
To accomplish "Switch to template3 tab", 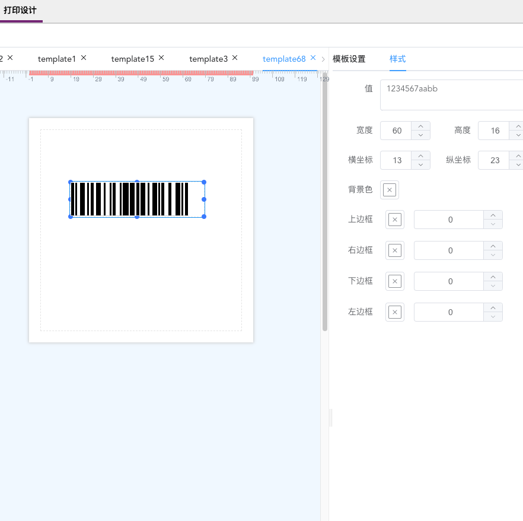I will tap(209, 59).
